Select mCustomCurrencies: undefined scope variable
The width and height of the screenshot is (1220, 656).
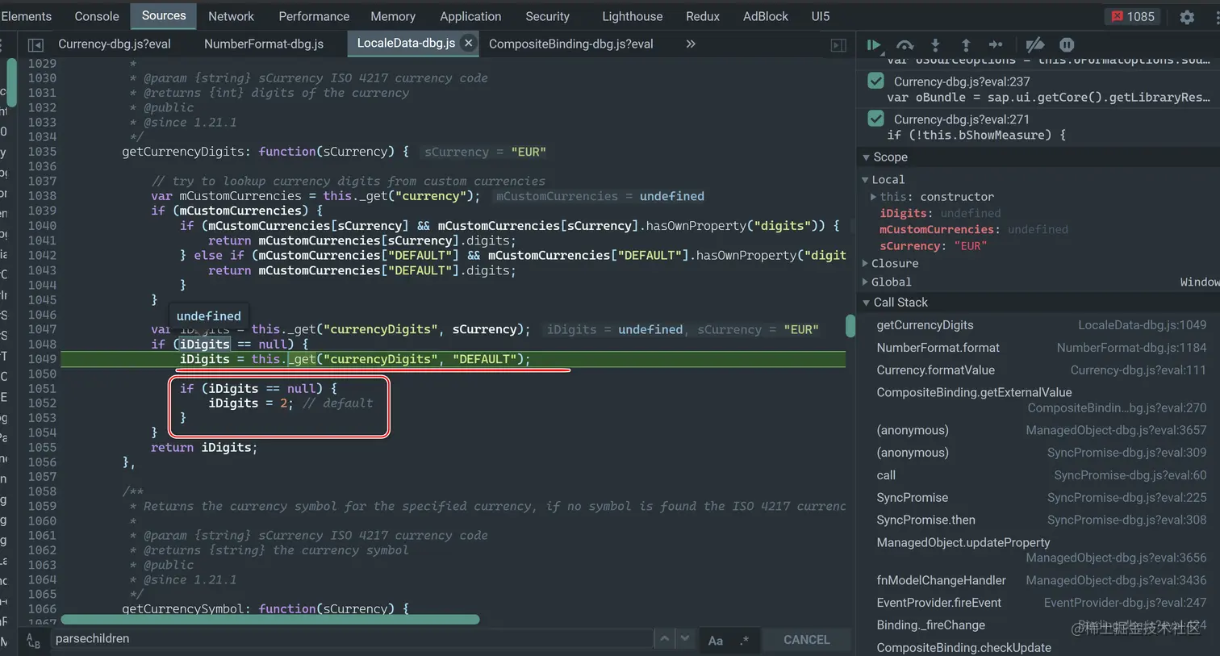point(974,229)
